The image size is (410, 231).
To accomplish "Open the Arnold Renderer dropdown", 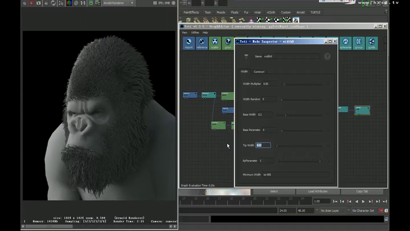I will pos(116,3).
